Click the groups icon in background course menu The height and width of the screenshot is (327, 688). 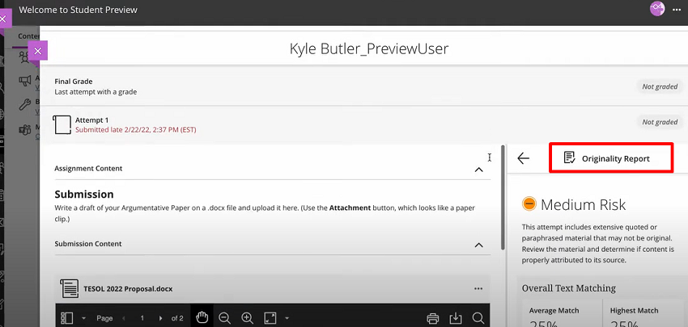(x=24, y=57)
